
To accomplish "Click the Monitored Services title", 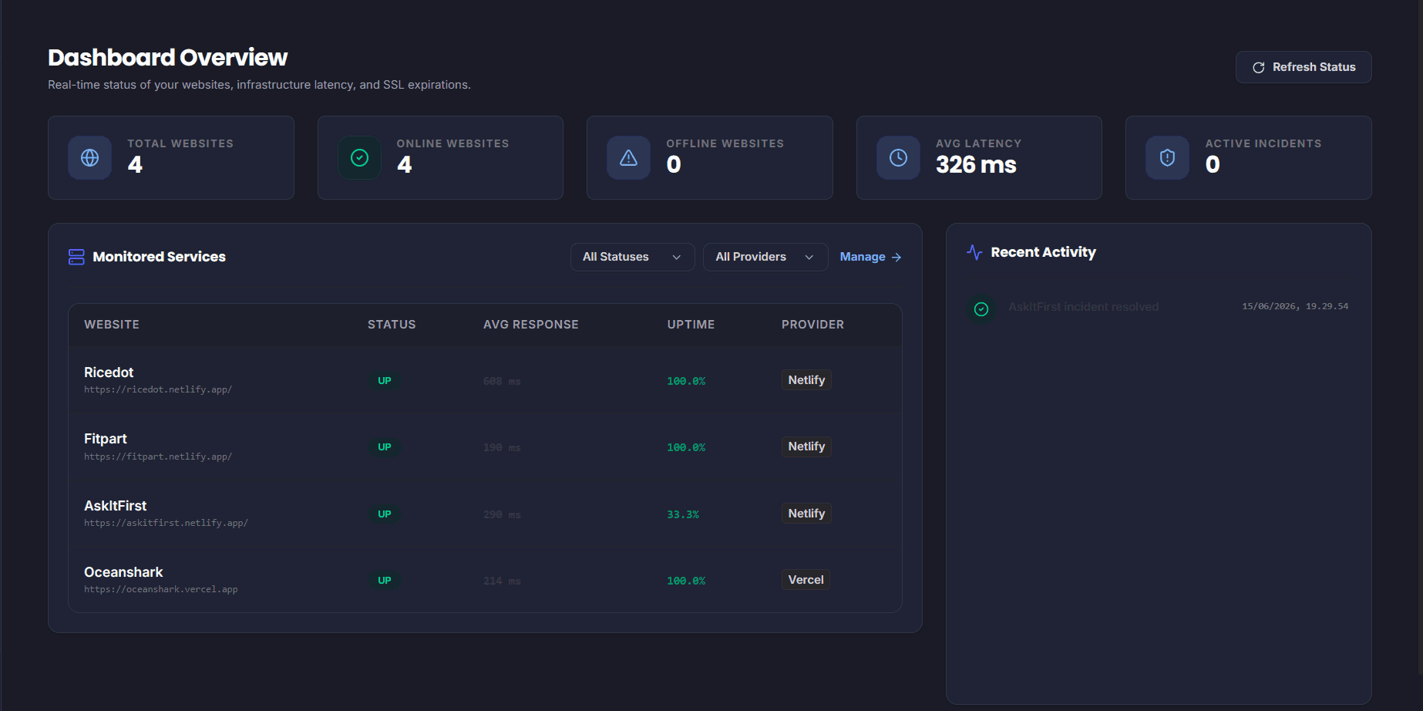I will 159,257.
